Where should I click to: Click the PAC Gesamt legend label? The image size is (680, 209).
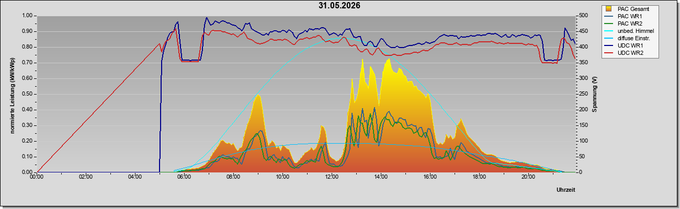tap(634, 9)
